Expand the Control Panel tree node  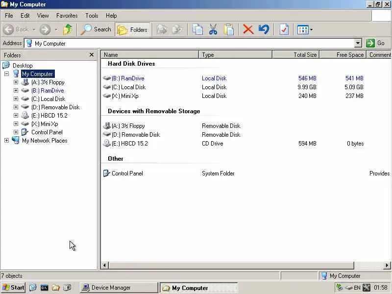(16, 132)
